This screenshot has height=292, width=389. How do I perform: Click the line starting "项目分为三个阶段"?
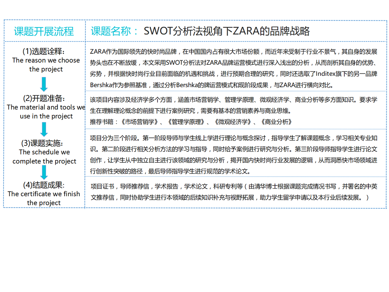coord(233,138)
